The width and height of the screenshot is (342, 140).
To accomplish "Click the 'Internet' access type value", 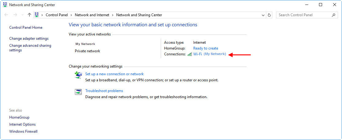I will (x=200, y=42).
